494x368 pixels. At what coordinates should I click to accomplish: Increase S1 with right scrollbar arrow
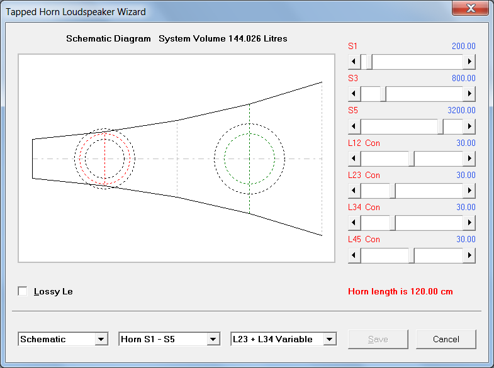pos(469,62)
